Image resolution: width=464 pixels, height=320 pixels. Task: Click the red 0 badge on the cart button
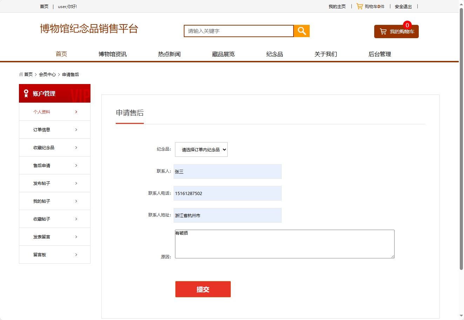click(407, 25)
